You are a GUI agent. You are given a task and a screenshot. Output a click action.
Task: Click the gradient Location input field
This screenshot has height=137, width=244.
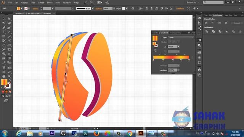click(172, 70)
